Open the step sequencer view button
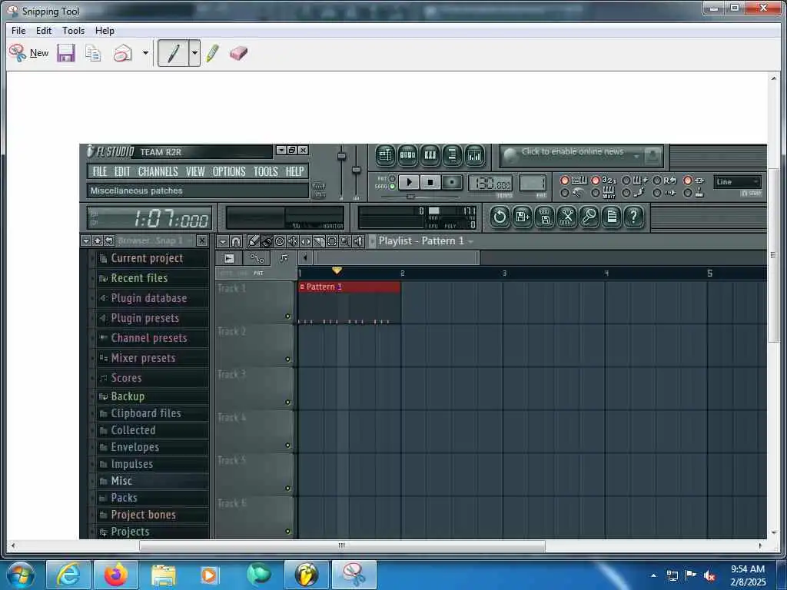 [x=407, y=155]
